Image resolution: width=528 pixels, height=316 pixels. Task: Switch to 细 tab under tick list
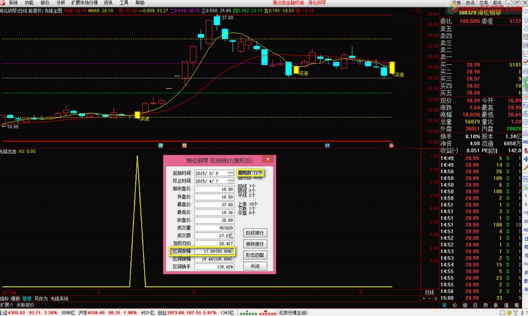(465, 305)
